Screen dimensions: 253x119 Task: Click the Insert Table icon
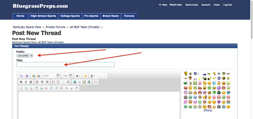click(21, 88)
